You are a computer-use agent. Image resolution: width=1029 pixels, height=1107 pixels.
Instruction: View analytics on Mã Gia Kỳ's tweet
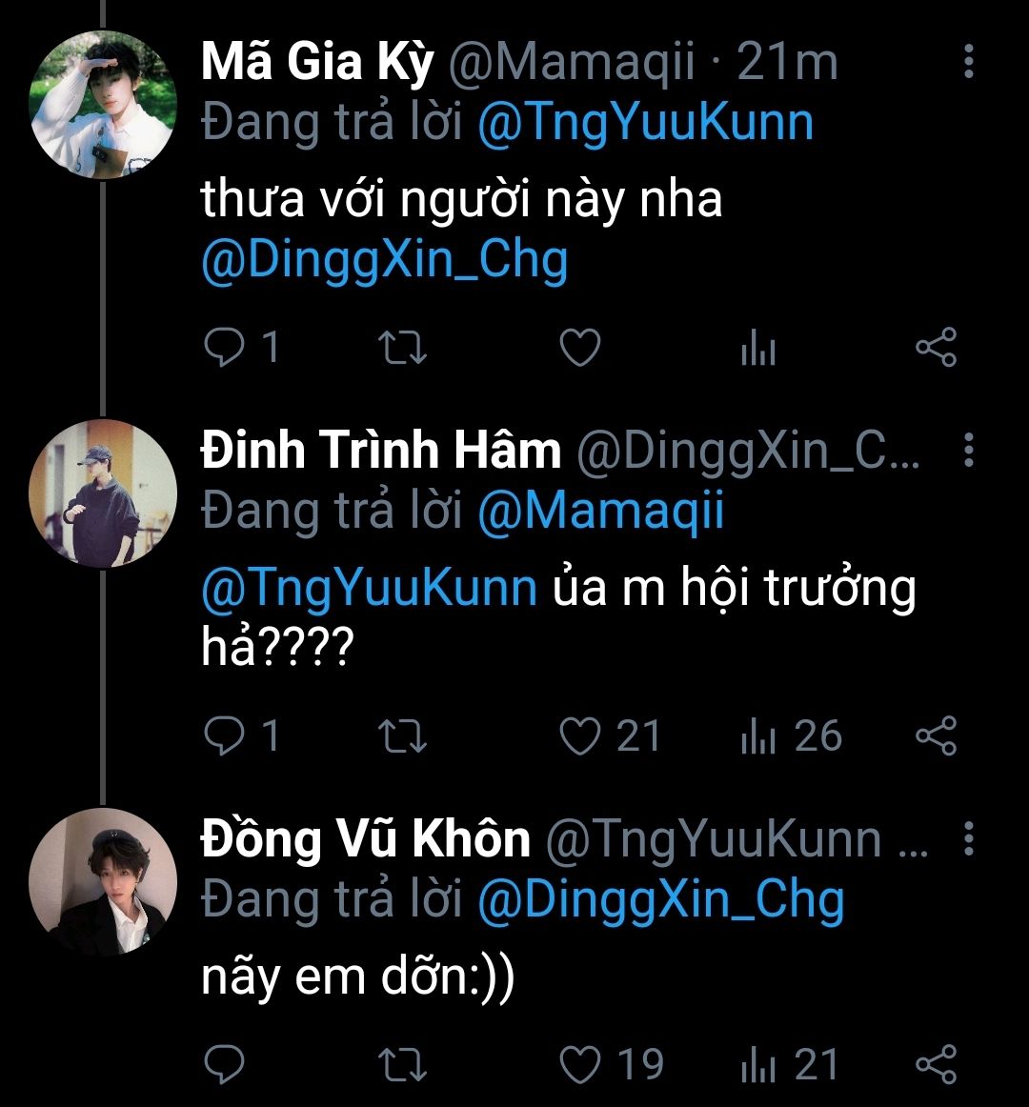point(758,350)
